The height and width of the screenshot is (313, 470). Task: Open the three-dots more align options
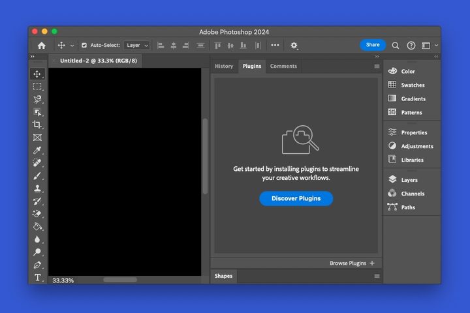(275, 45)
